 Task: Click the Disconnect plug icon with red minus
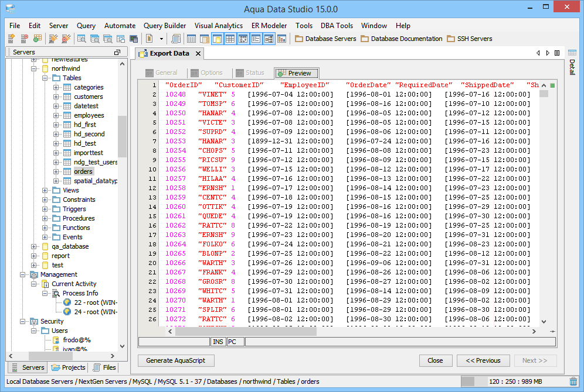click(x=66, y=38)
